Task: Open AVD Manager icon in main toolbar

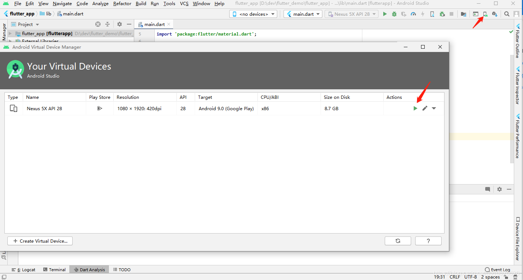Action: [x=485, y=14]
